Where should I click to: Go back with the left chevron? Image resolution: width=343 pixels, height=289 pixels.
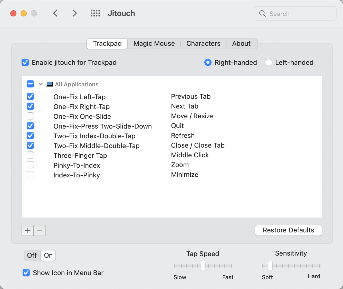click(55, 13)
